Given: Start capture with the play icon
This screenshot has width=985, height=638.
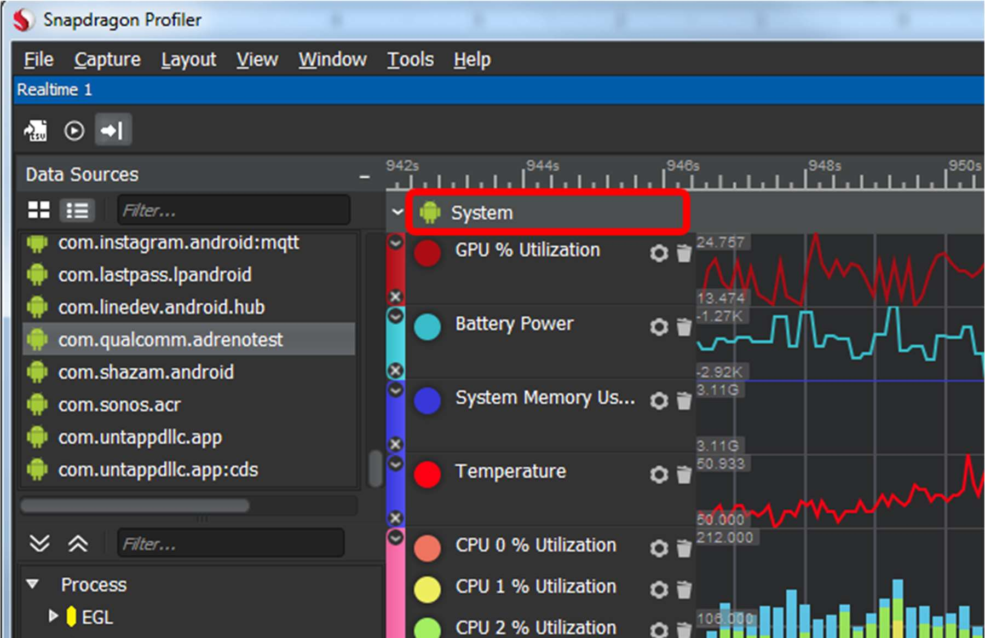Looking at the screenshot, I should point(73,130).
